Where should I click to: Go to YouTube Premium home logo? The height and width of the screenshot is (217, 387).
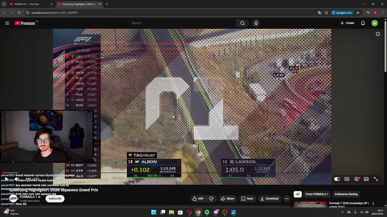[25, 23]
